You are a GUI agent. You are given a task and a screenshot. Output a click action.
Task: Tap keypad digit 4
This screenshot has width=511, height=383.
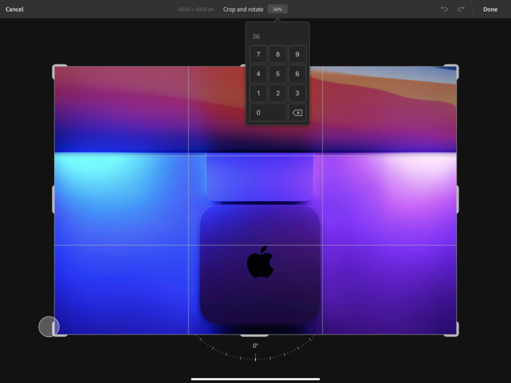tap(259, 73)
